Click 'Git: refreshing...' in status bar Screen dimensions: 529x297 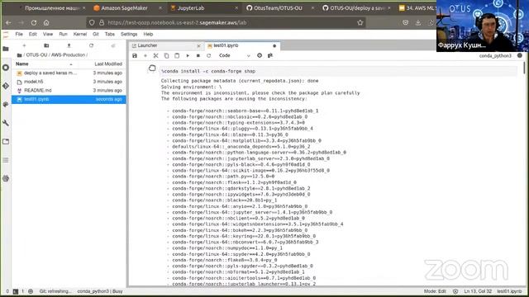(55, 291)
